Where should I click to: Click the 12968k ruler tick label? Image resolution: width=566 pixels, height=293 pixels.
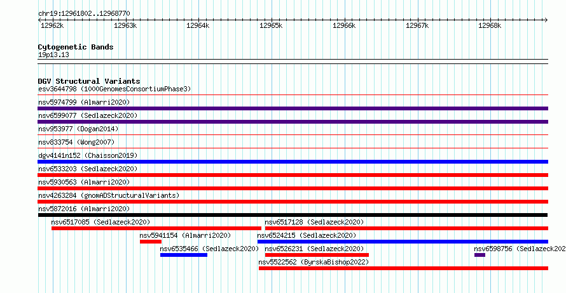[490, 25]
